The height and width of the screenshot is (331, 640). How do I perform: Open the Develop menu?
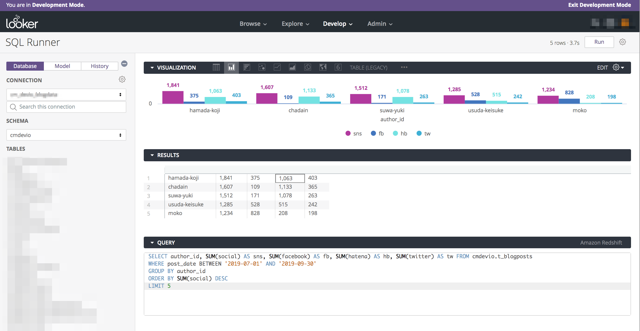click(x=337, y=24)
